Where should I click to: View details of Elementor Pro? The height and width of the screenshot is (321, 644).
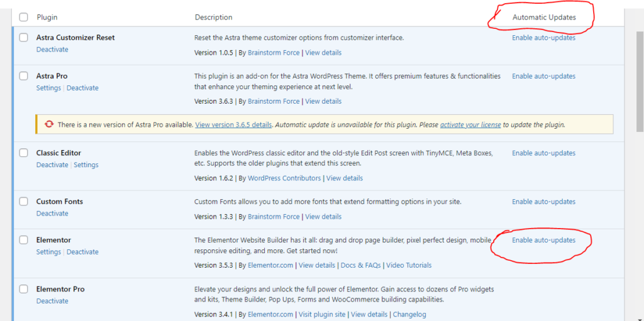369,315
